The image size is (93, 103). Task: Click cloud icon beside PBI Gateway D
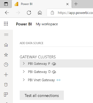click(54, 72)
